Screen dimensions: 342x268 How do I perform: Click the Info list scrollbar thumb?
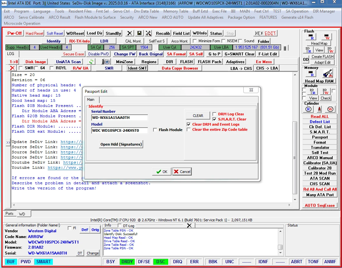click(281, 247)
